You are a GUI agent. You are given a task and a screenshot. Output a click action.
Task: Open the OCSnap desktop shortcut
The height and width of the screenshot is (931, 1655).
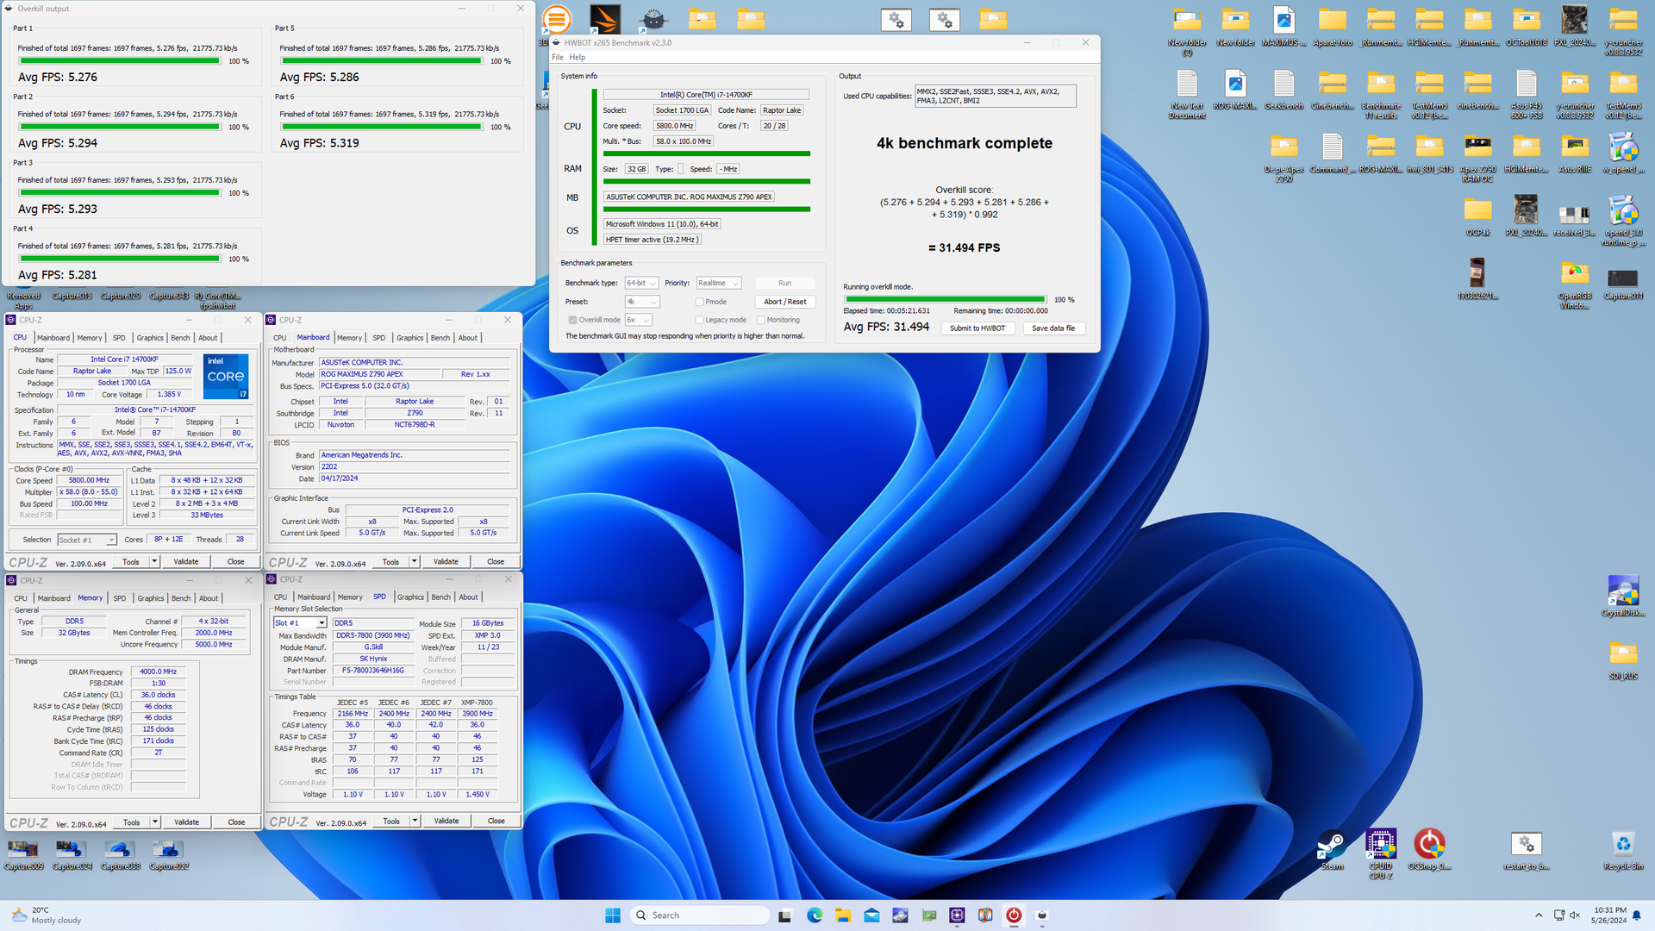(x=1429, y=849)
